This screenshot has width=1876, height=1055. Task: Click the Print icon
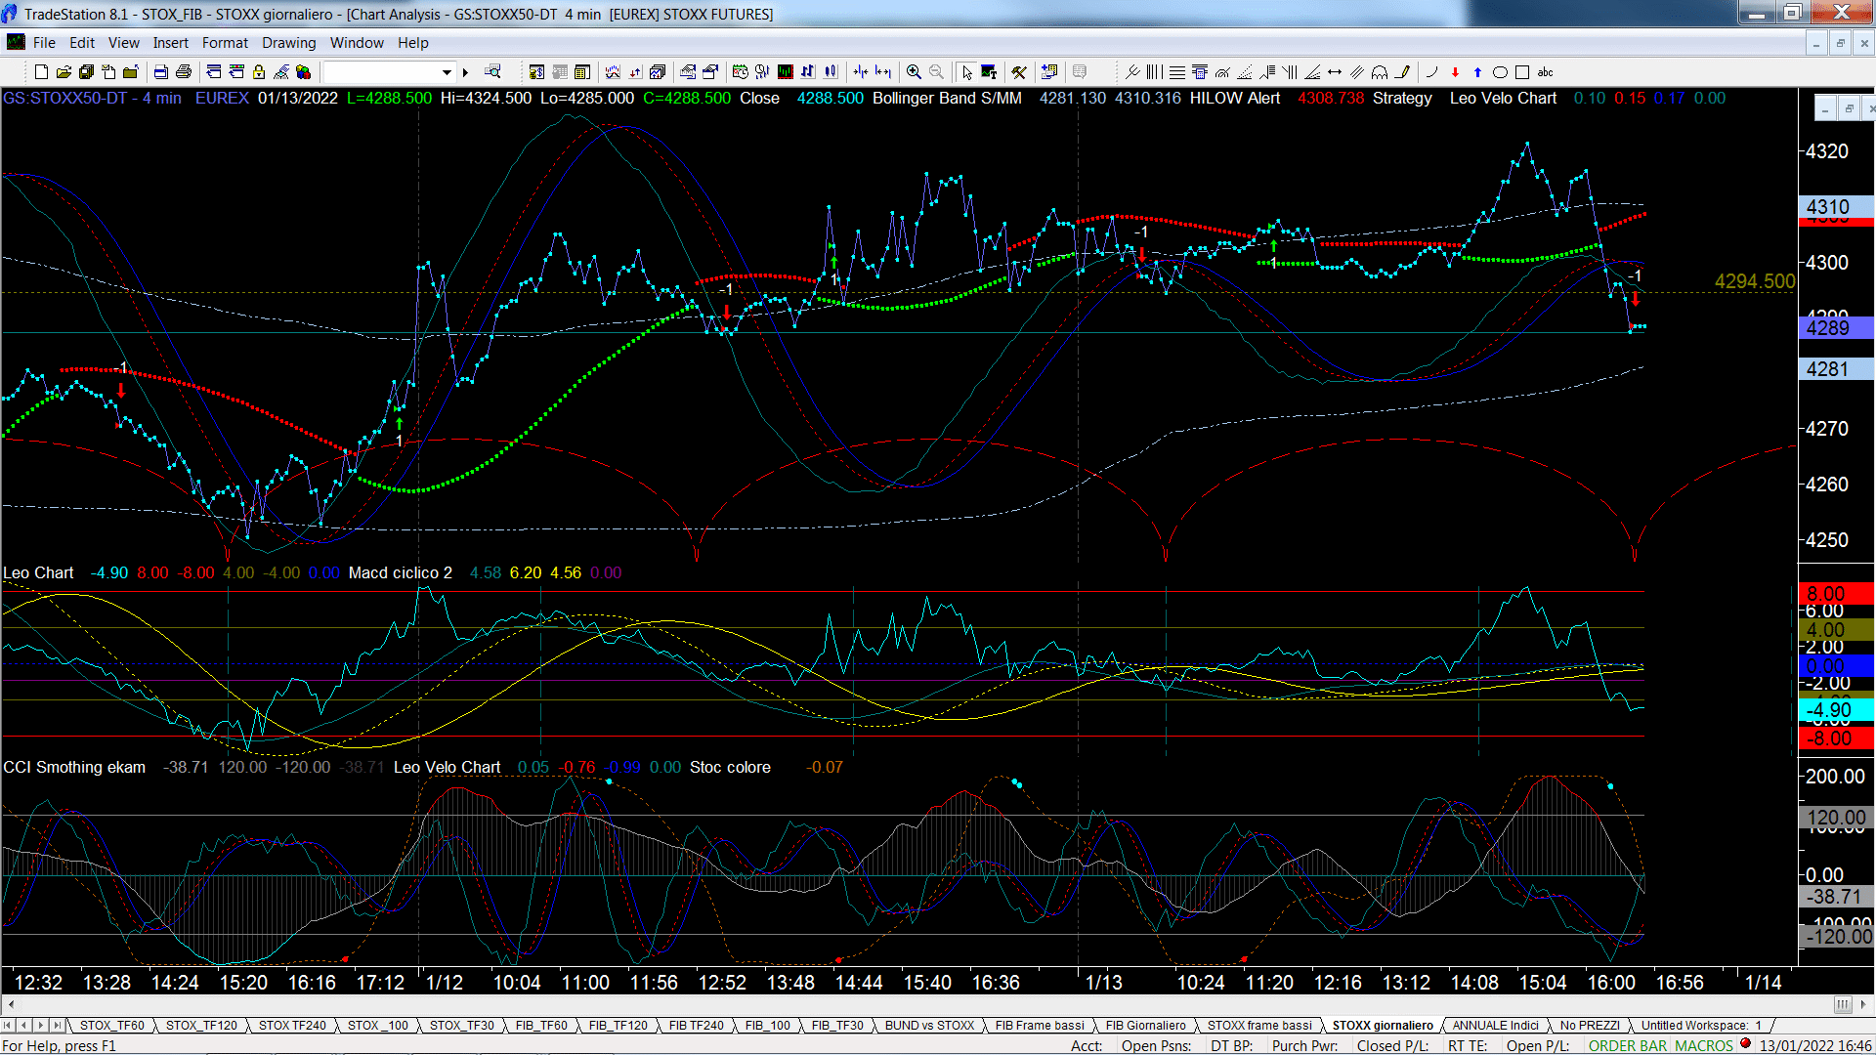pyautogui.click(x=183, y=71)
